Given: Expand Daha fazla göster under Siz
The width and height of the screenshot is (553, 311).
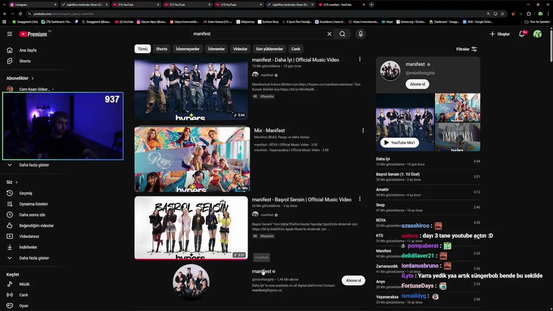Looking at the screenshot, I should pyautogui.click(x=34, y=258).
